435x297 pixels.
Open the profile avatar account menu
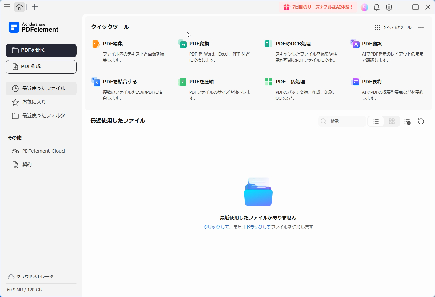[x=364, y=7]
